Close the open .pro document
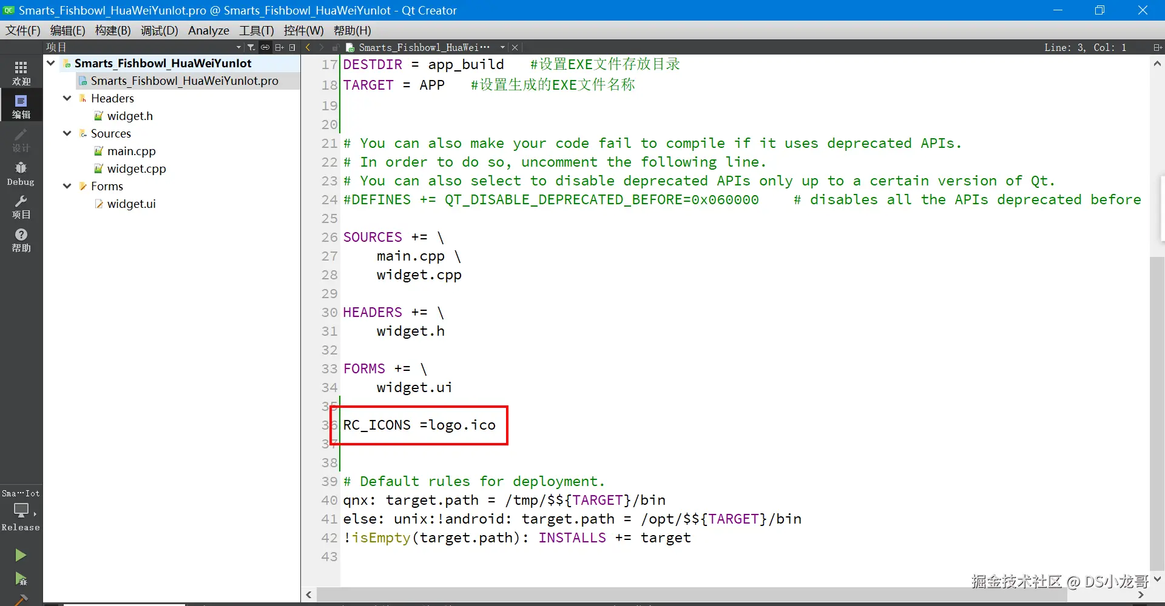This screenshot has width=1165, height=606. (x=515, y=47)
